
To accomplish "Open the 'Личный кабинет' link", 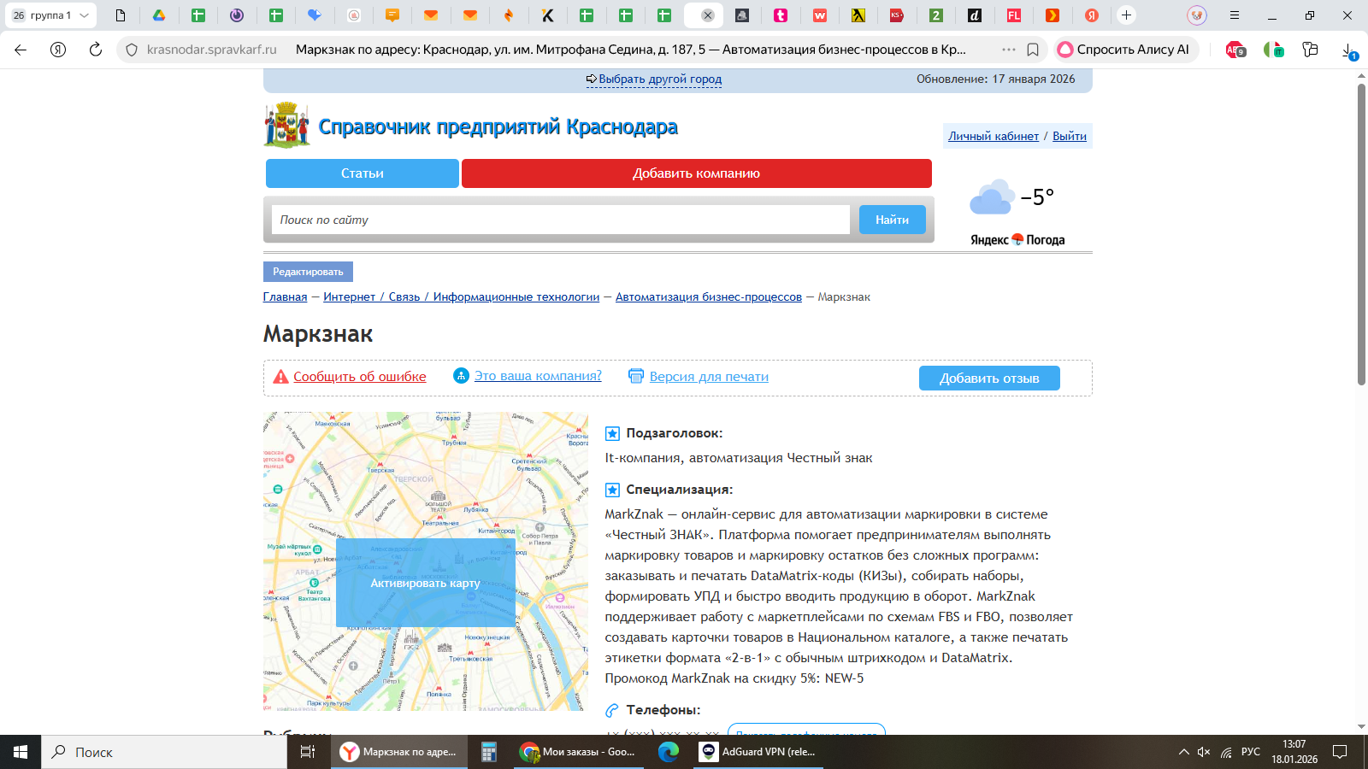I will pos(994,136).
